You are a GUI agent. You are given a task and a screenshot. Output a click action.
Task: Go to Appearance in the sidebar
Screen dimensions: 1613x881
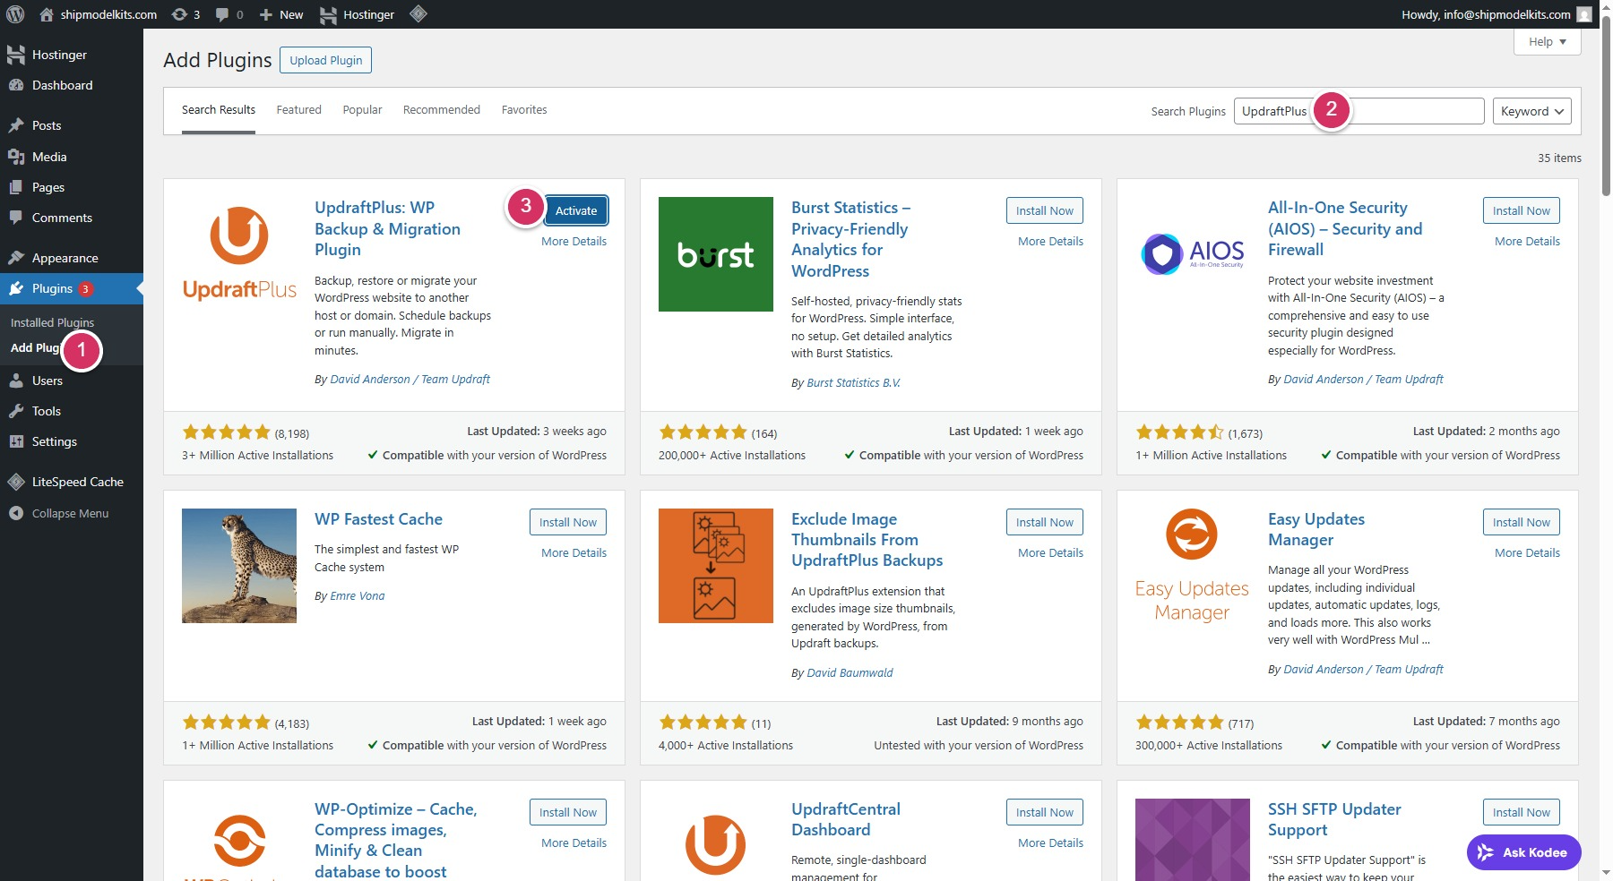65,258
